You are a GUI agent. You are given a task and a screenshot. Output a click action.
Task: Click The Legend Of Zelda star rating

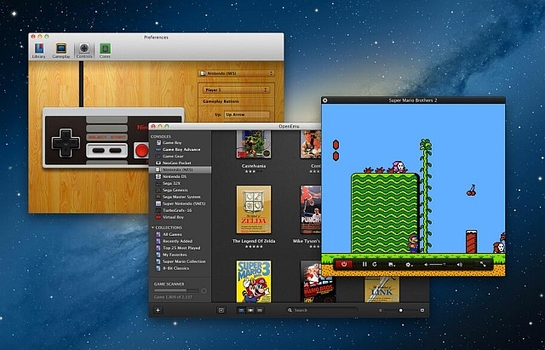click(x=254, y=247)
